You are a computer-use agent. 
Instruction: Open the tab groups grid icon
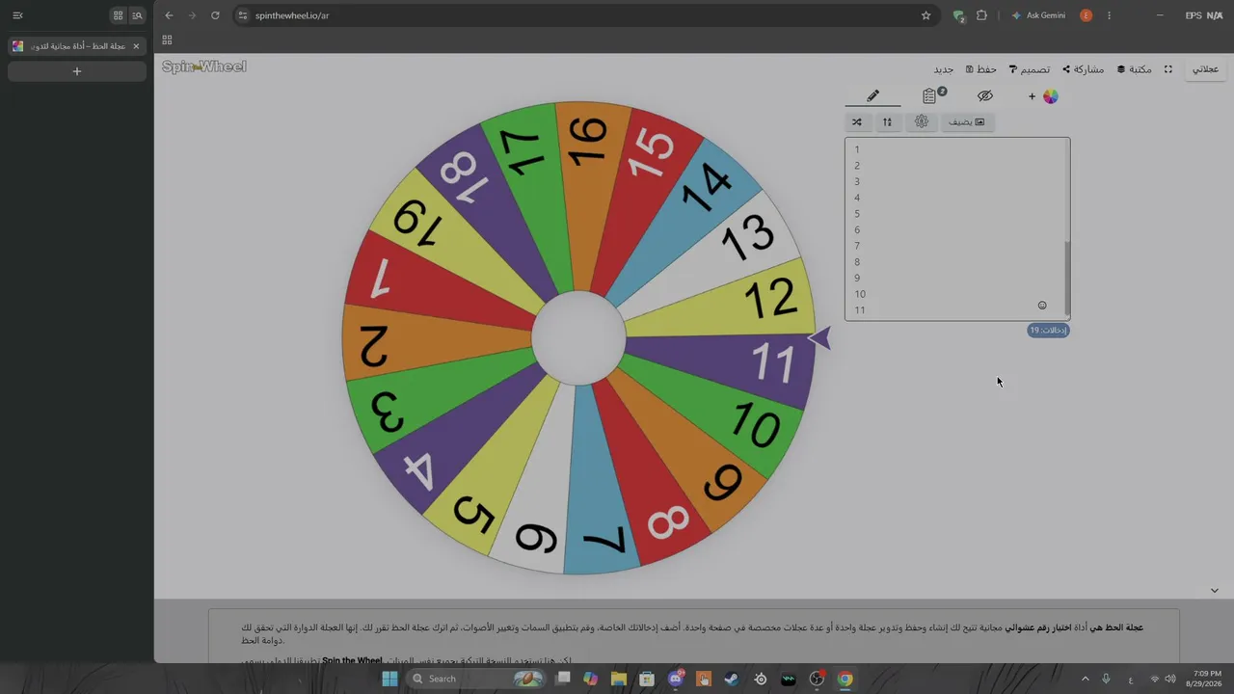pyautogui.click(x=118, y=15)
